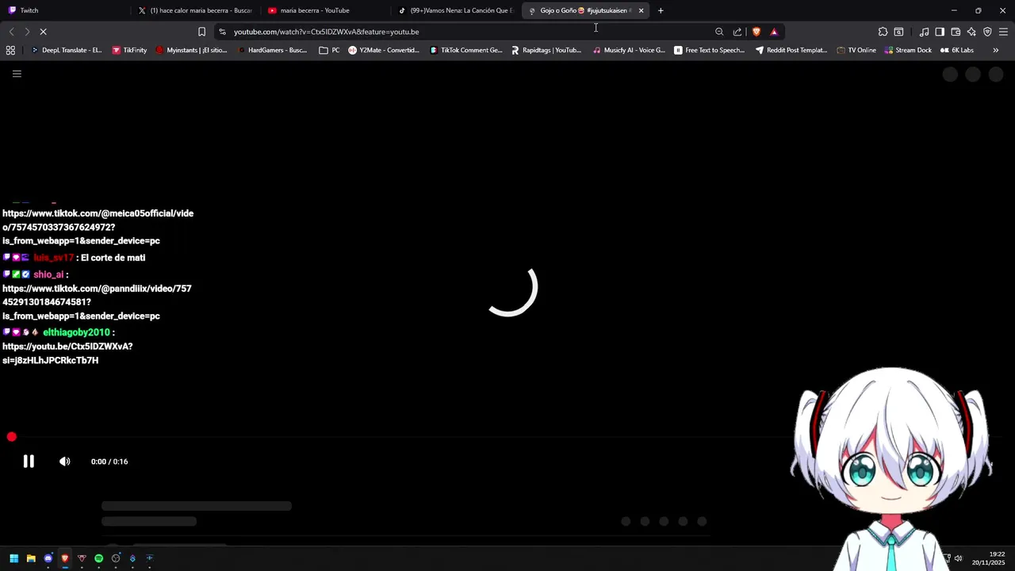Open the apps grid bookmark icon
The image size is (1015, 571).
click(10, 50)
